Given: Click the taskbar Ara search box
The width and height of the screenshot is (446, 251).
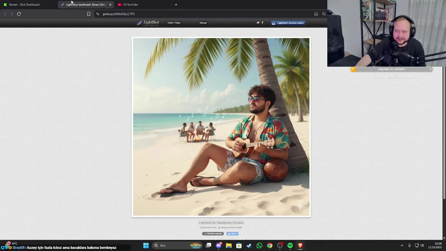Looking at the screenshot, I should pos(178,245).
